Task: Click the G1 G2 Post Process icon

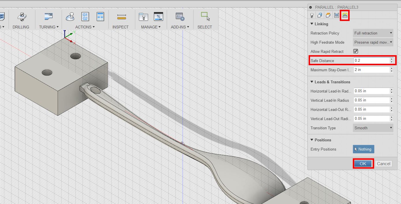Action: (85, 17)
